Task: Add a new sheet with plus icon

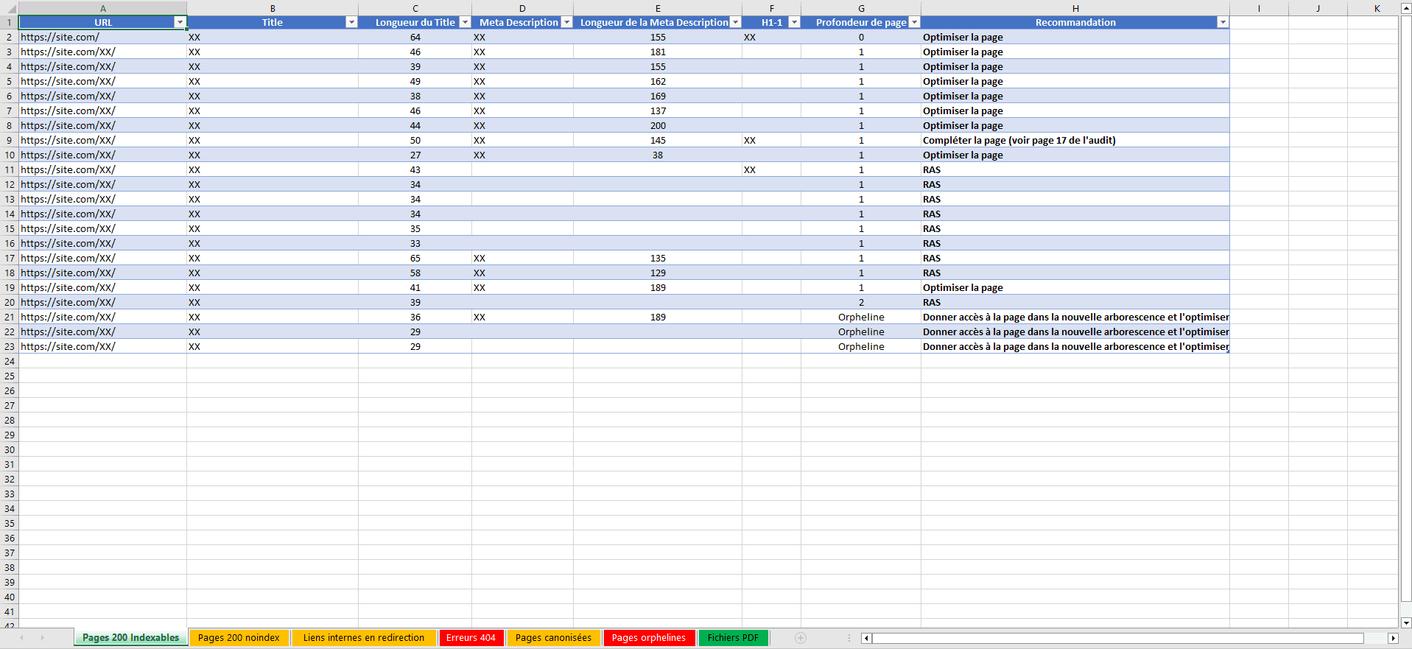Action: tap(801, 638)
